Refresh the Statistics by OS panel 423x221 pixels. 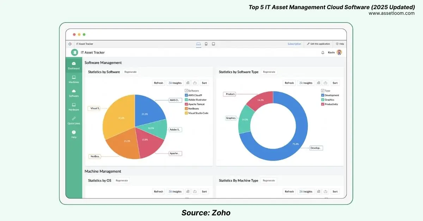[x=159, y=191]
